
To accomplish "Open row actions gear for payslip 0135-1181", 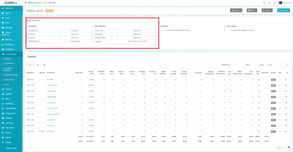I will click(286, 79).
